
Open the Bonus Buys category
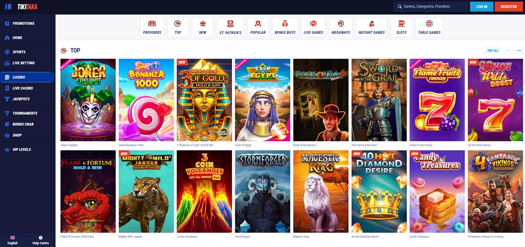[285, 27]
